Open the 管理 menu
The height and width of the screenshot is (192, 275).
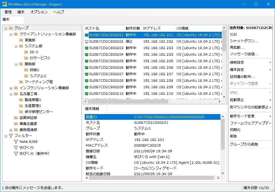pyautogui.click(x=8, y=12)
